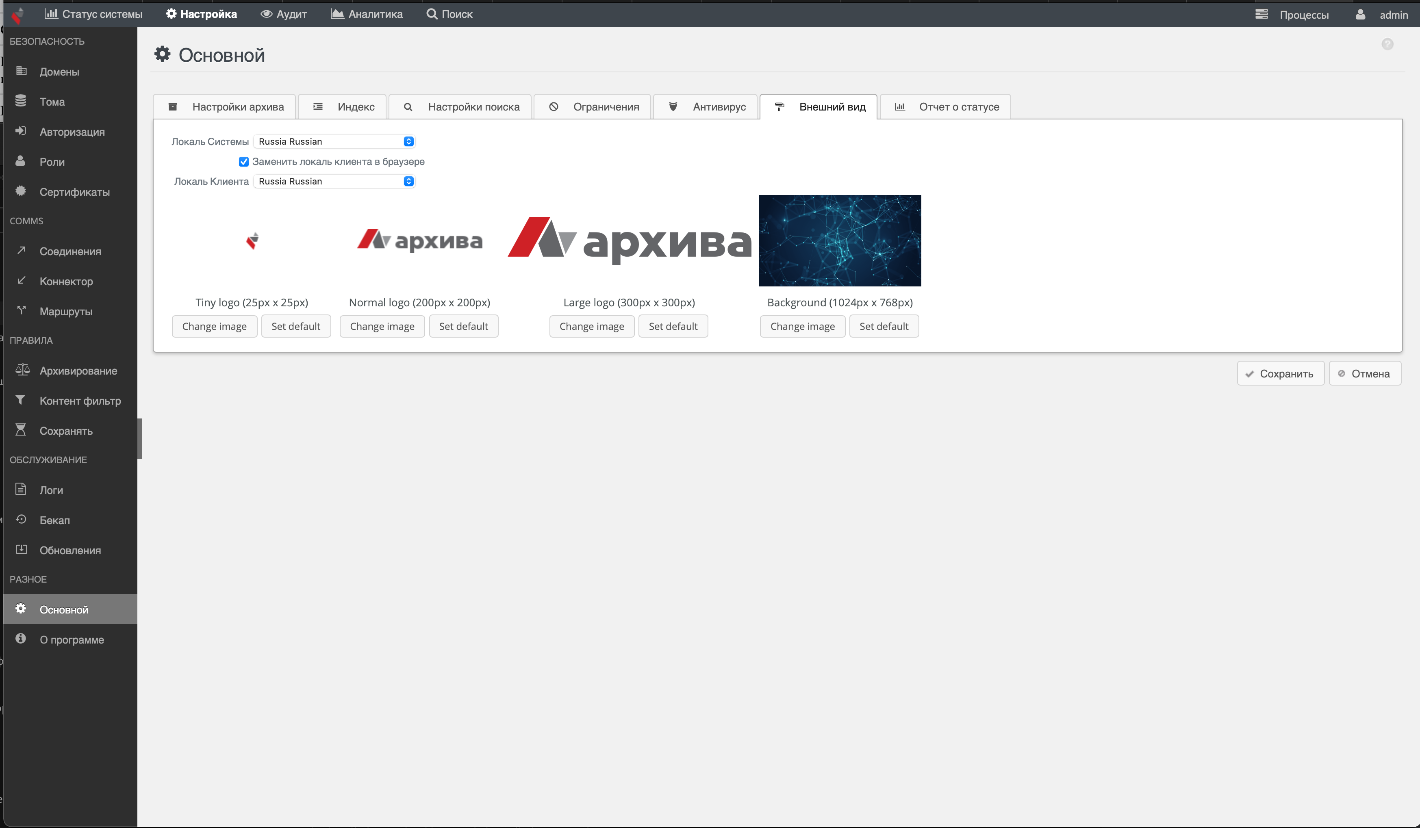Viewport: 1420px width, 828px height.
Task: Click the Статус системы chart icon
Action: pos(51,13)
